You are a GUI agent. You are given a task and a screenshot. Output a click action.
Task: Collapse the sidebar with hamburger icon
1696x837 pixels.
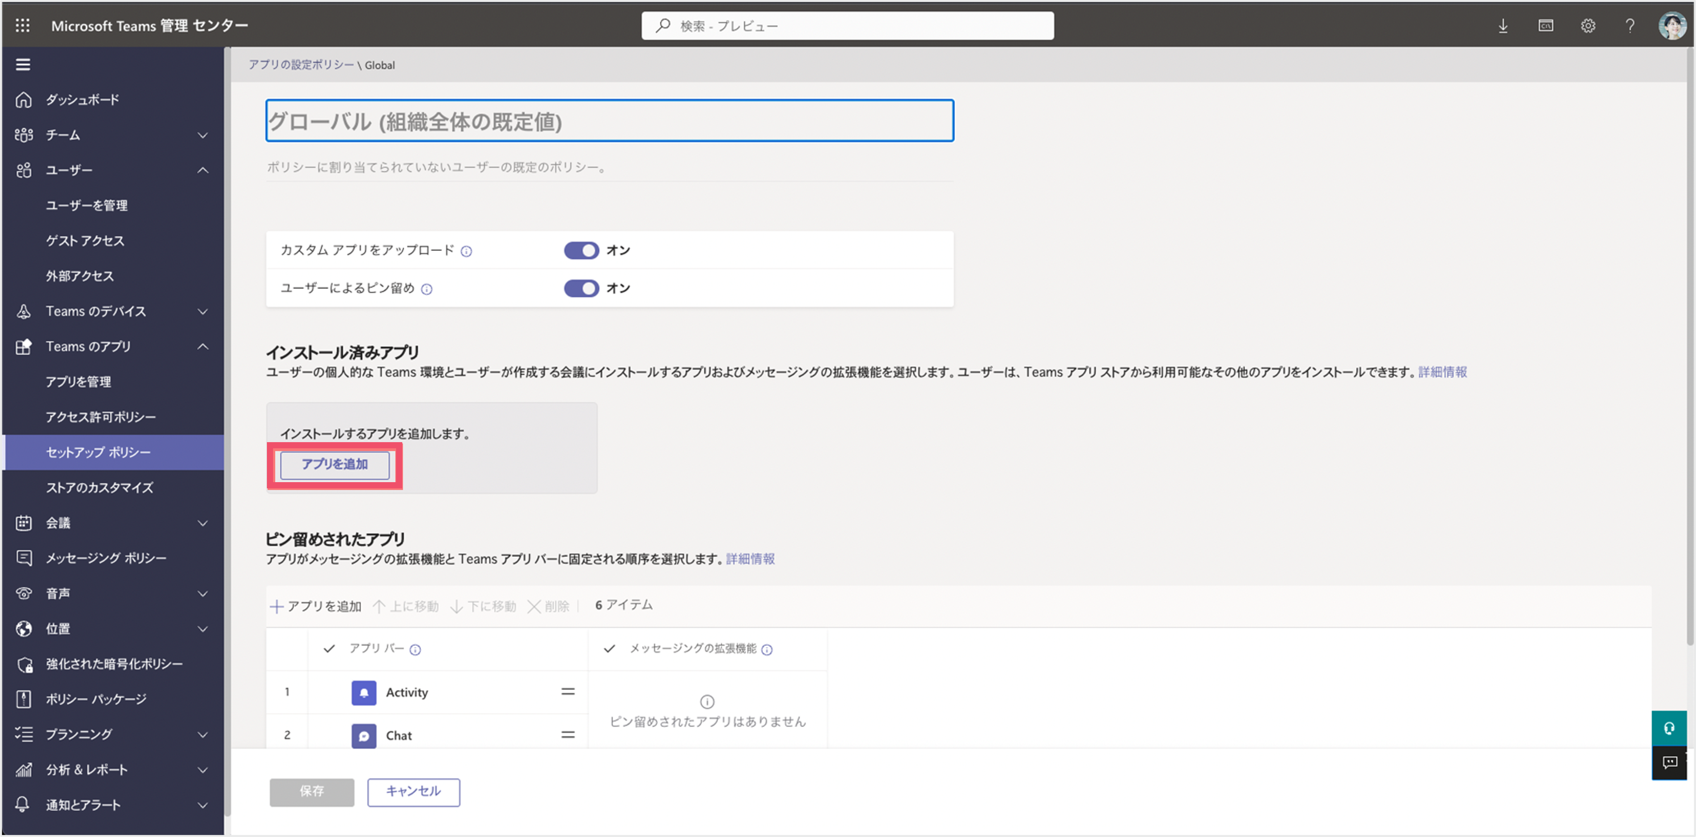point(23,65)
